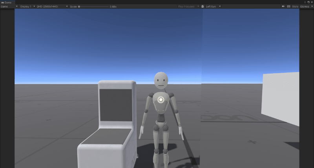The image size is (314, 168).
Task: Click the robot character's glowing chest light
Action: [x=161, y=100]
